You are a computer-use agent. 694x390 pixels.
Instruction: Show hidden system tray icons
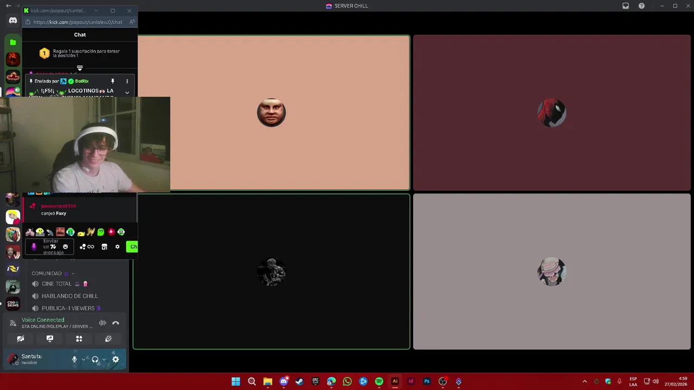(584, 381)
